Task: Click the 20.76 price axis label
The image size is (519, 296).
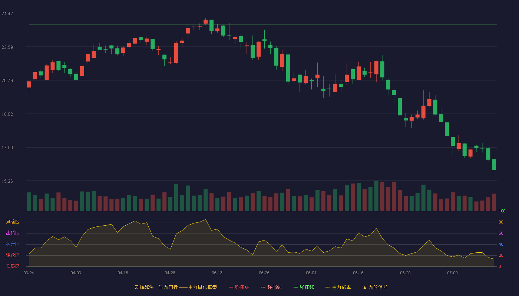Action: click(x=7, y=80)
